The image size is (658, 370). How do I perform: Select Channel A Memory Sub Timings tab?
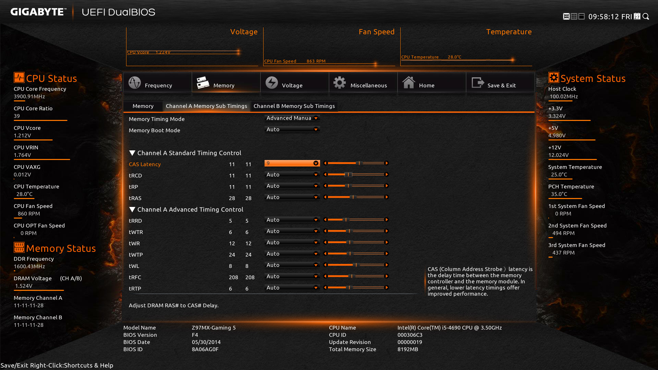[206, 106]
